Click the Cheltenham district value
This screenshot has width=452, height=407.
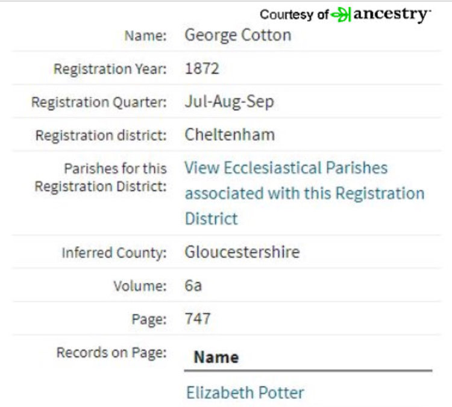[x=230, y=135]
